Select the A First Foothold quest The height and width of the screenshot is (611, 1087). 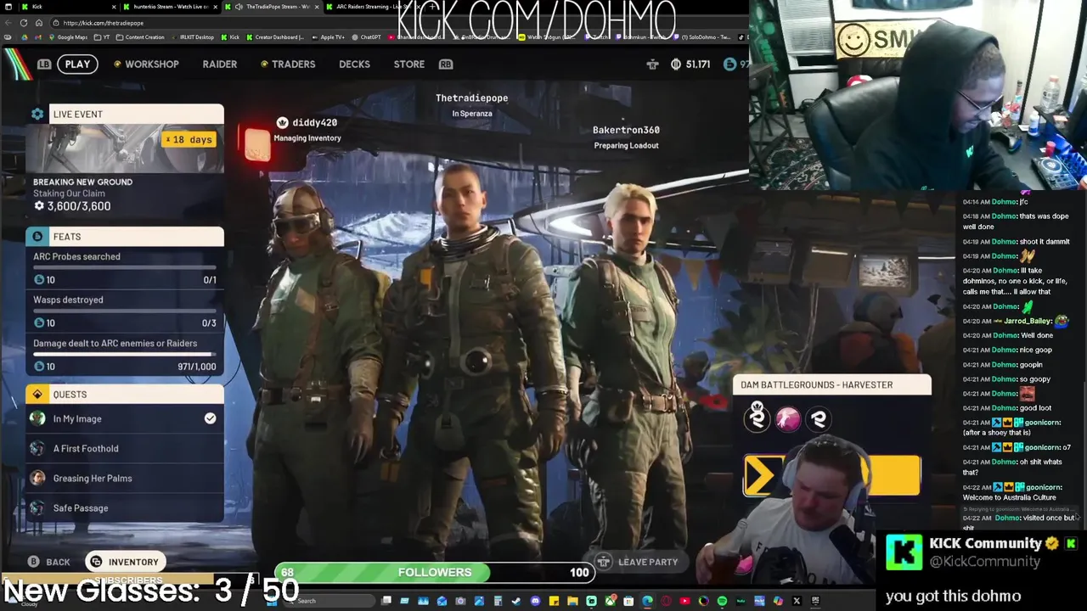click(x=125, y=448)
